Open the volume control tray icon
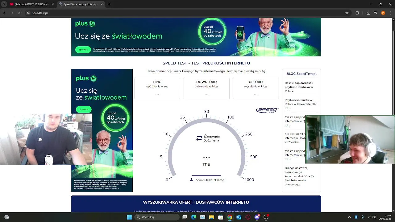Image resolution: width=395 pixels, height=222 pixels. (375, 217)
